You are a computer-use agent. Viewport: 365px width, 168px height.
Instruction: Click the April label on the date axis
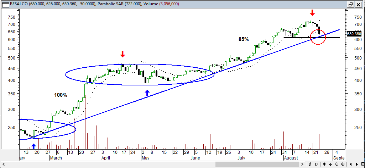(x=106, y=158)
